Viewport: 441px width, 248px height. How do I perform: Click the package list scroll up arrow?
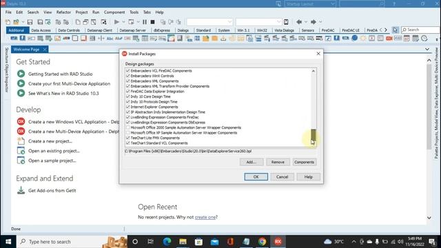314,71
